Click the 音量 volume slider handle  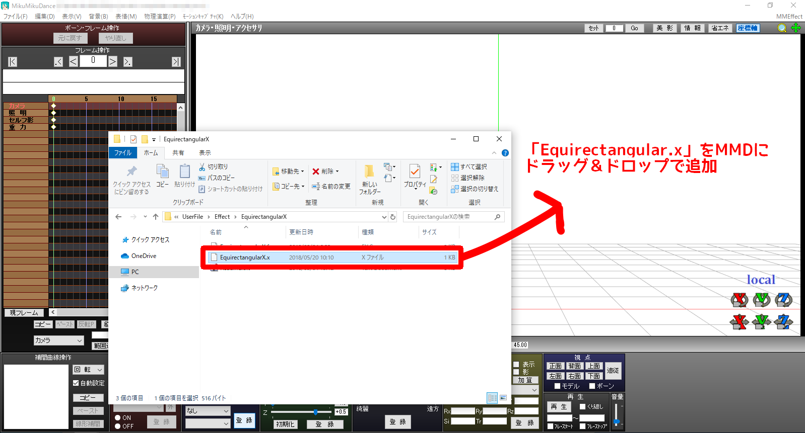(616, 421)
